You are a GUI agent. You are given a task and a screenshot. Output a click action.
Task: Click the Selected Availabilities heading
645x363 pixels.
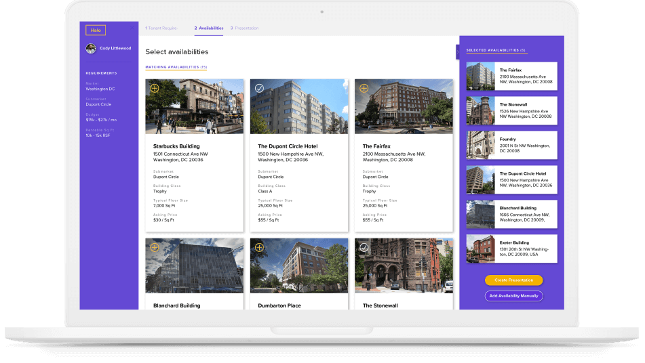[496, 50]
